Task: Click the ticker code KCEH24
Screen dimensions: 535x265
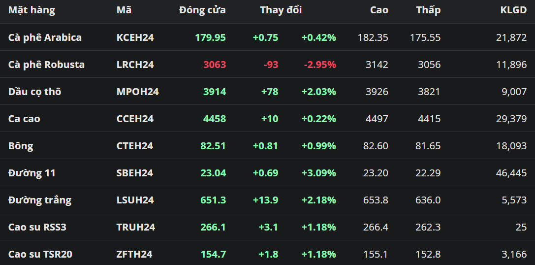Action: pyautogui.click(x=135, y=37)
